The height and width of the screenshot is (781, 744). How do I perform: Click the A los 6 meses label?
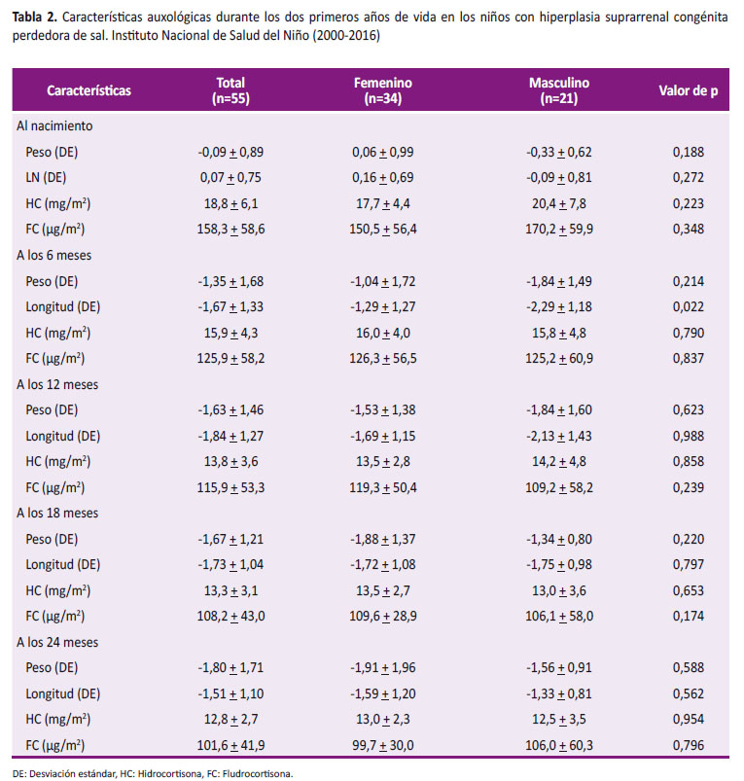point(53,255)
